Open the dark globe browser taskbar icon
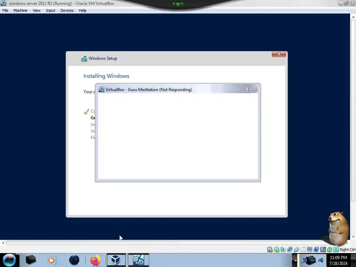Image resolution: width=356 pixels, height=267 pixels. coord(74,260)
